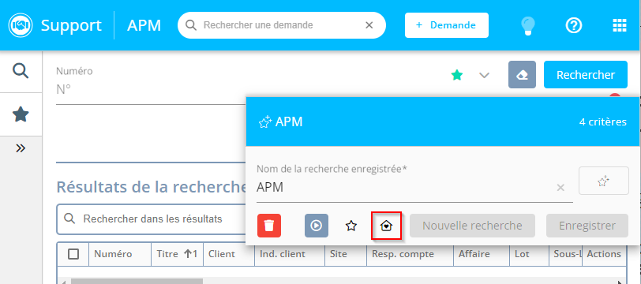641x284 pixels.
Task: Clear criteria with the eraser button
Action: tap(522, 75)
